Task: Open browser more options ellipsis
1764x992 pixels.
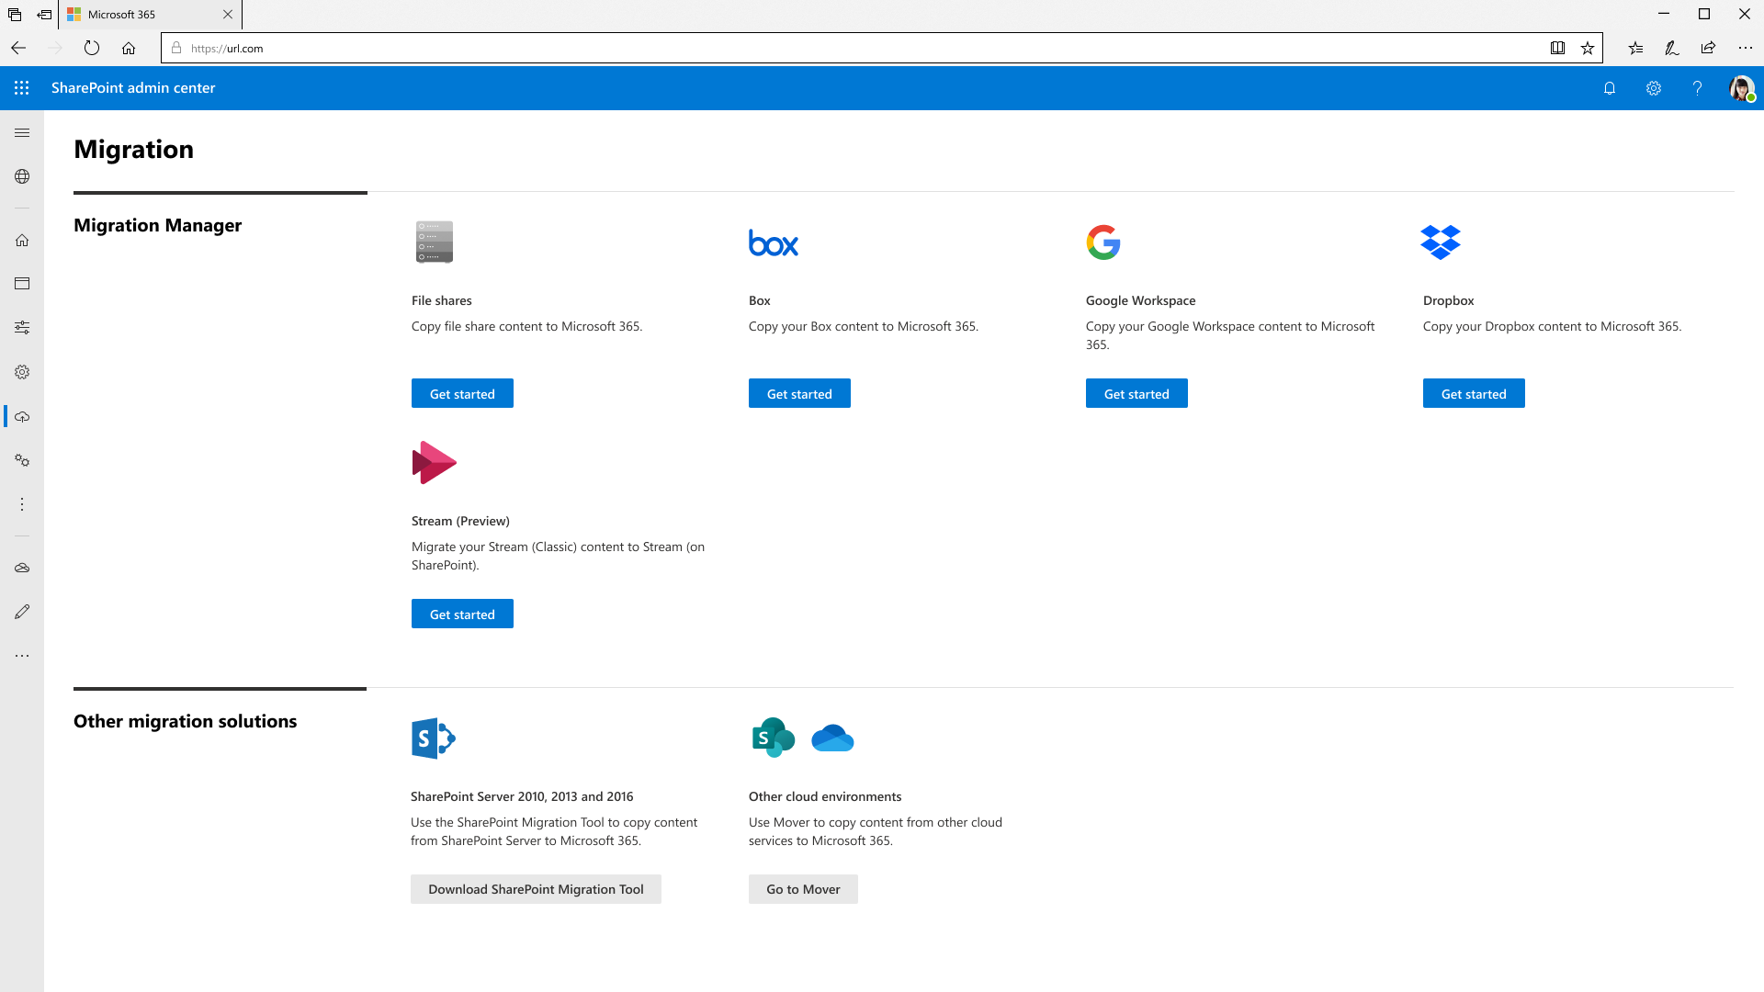Action: pyautogui.click(x=1745, y=48)
